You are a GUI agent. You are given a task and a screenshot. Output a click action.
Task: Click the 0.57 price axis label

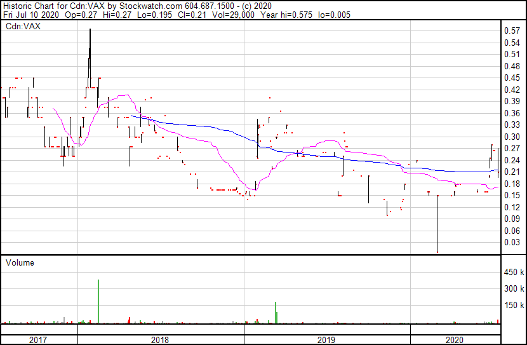pos(511,30)
